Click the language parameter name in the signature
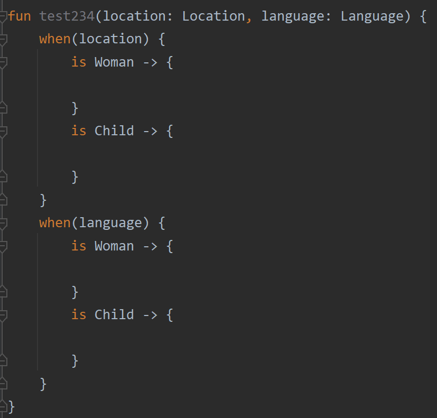 293,17
